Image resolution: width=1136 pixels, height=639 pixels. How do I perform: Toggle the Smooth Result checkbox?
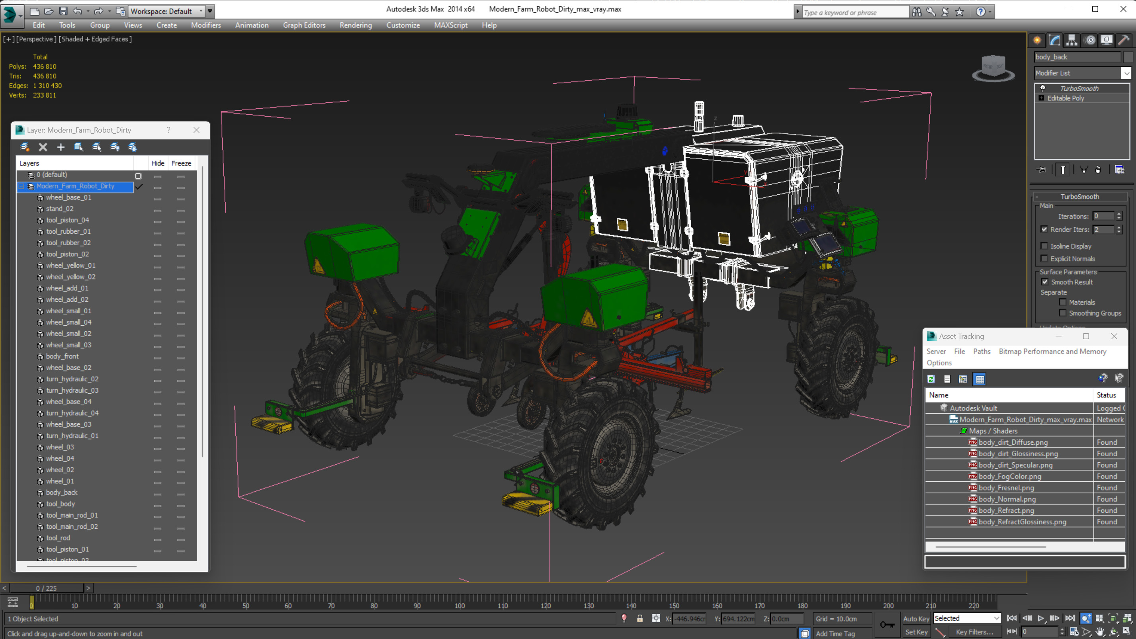pos(1045,282)
